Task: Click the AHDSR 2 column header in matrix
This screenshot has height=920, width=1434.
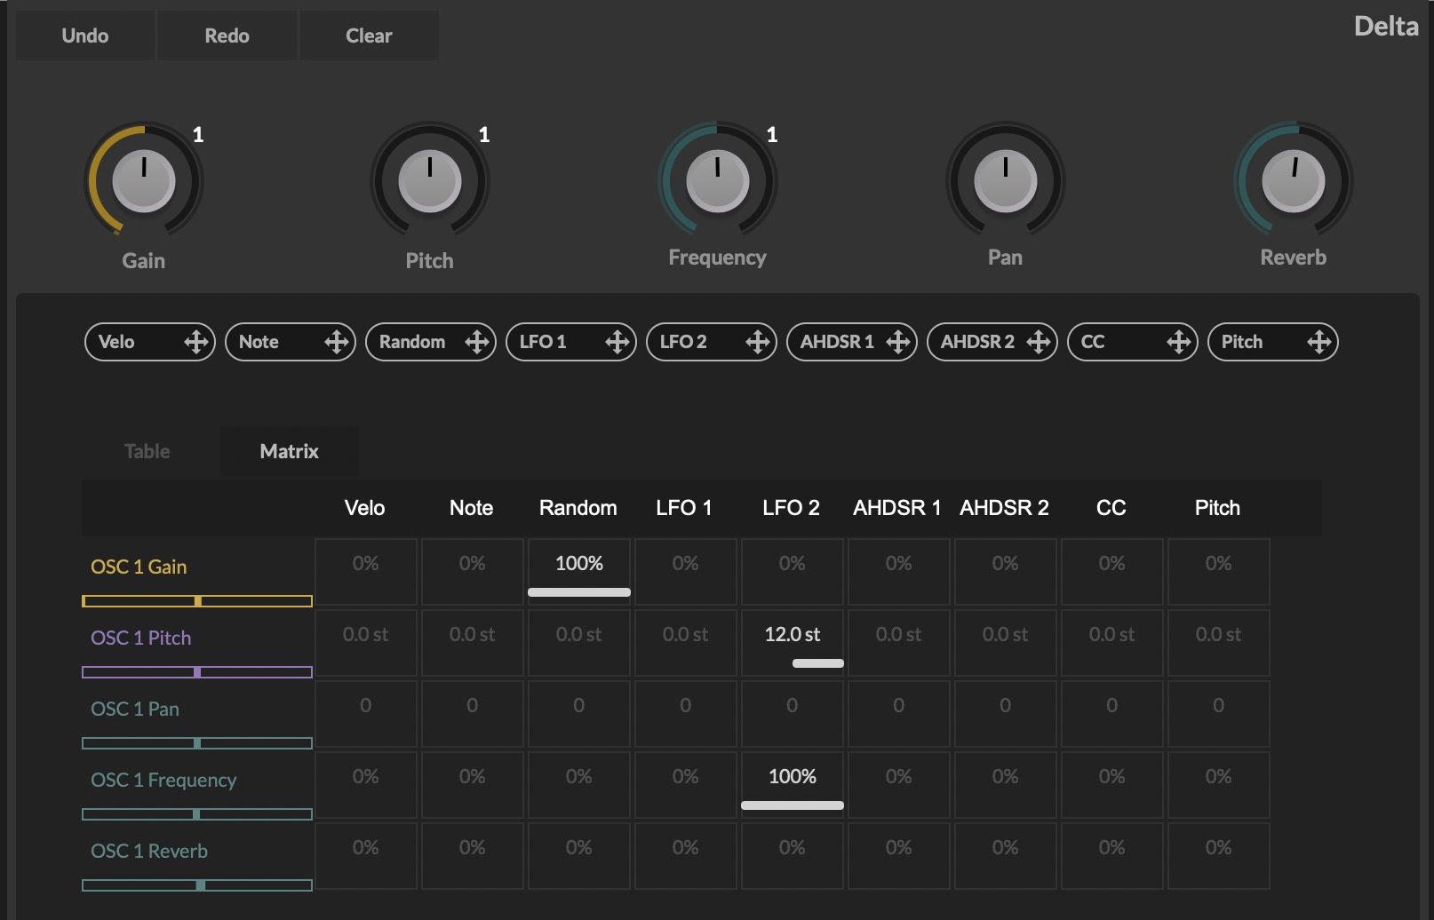Action: (1004, 508)
